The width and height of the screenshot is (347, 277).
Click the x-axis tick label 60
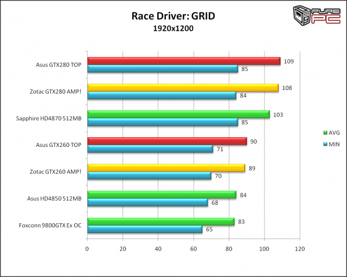(194, 249)
